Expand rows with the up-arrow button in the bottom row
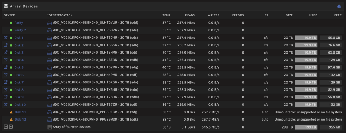 tap(11, 127)
